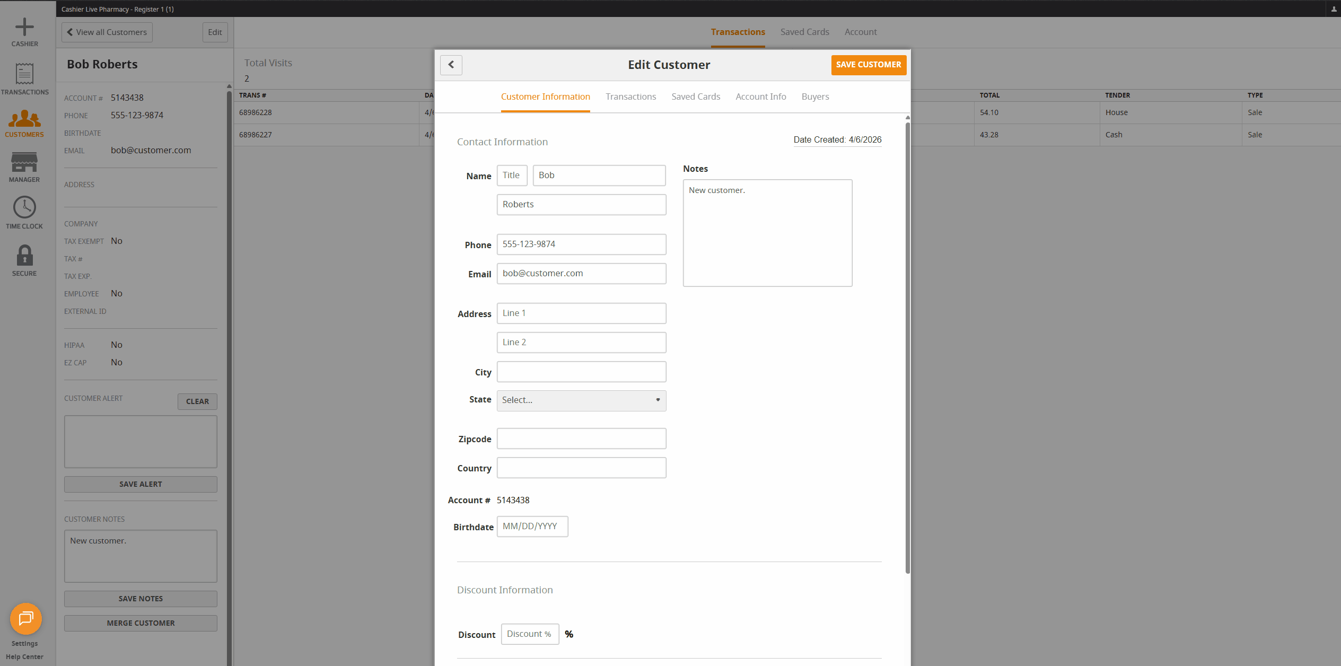Clear the customer alert

(197, 401)
